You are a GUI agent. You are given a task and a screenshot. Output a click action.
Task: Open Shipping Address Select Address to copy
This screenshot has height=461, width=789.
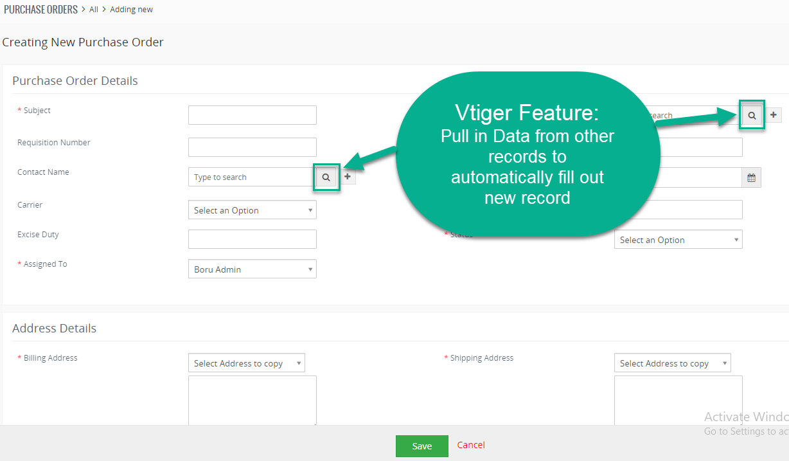(x=673, y=363)
